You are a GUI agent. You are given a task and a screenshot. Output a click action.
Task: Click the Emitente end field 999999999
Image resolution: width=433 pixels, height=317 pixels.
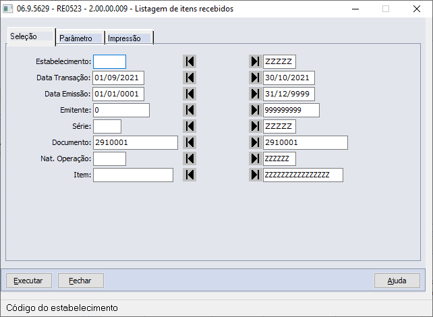point(291,110)
